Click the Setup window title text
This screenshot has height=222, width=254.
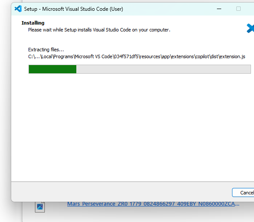click(x=74, y=9)
